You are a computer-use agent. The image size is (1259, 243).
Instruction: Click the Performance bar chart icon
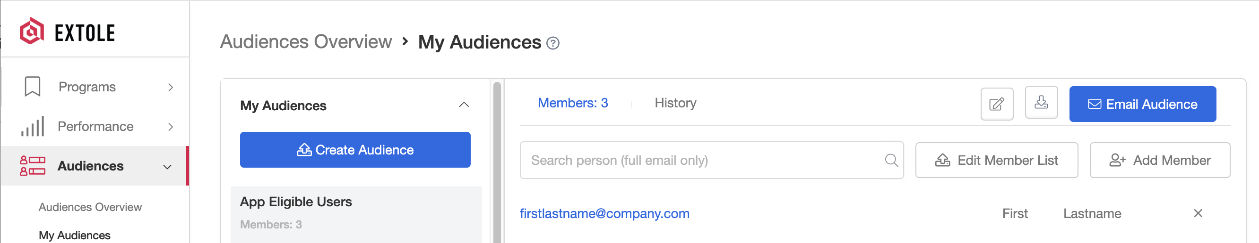(33, 126)
